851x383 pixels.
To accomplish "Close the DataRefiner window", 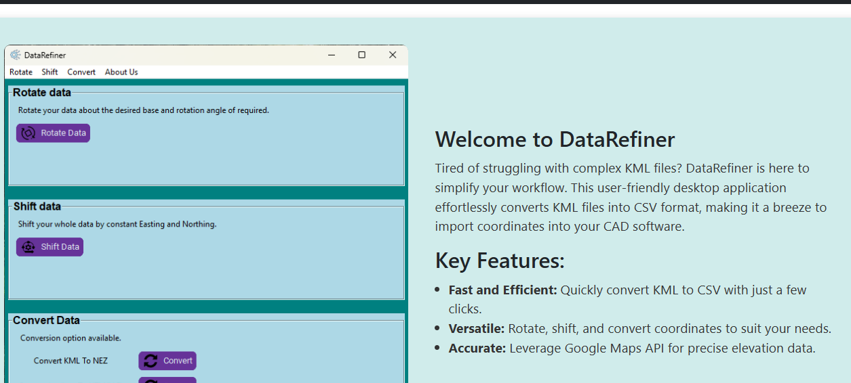I will tap(392, 55).
